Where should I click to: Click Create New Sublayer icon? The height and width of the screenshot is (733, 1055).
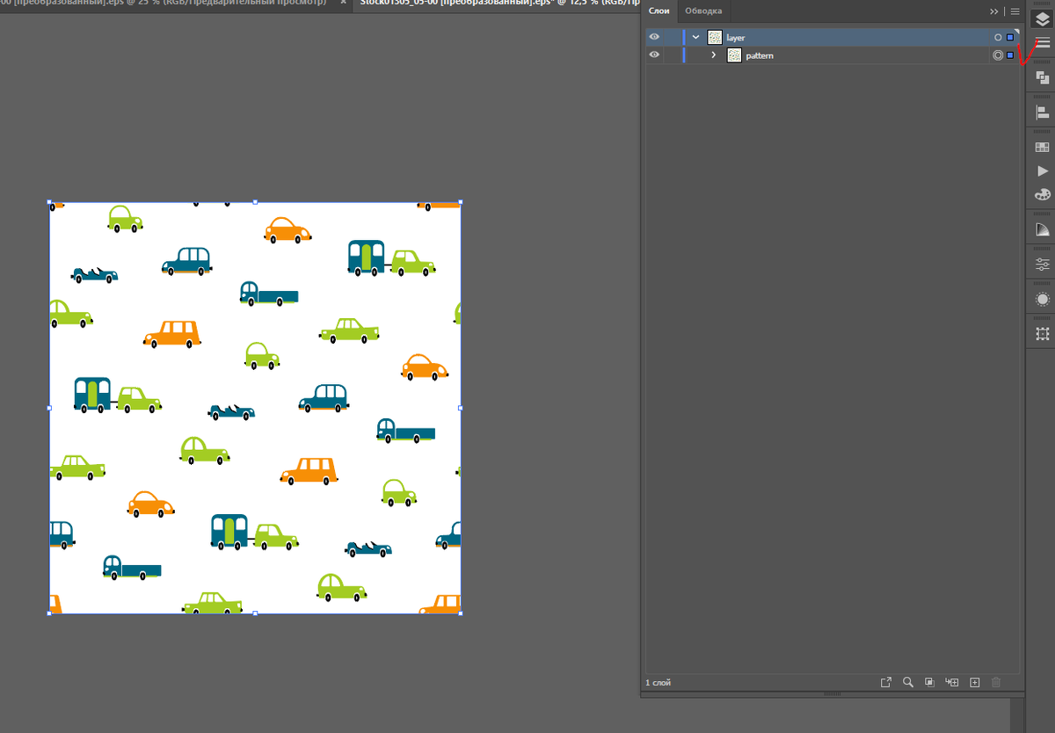point(951,682)
